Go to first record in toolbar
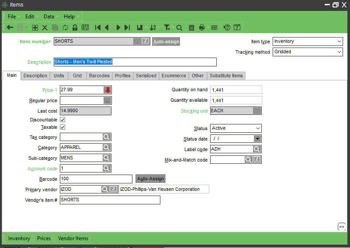 97,28
